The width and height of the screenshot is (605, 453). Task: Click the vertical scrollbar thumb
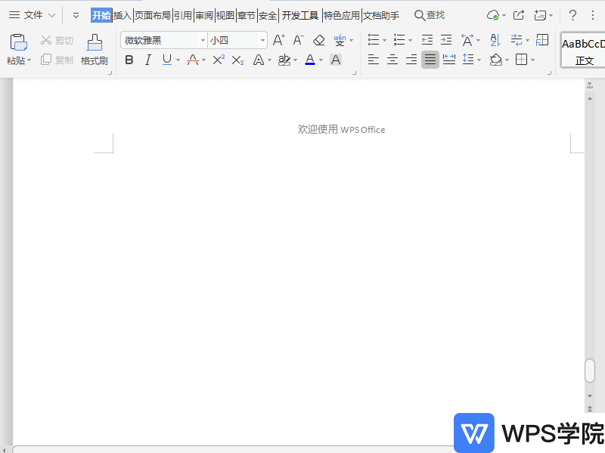[590, 370]
